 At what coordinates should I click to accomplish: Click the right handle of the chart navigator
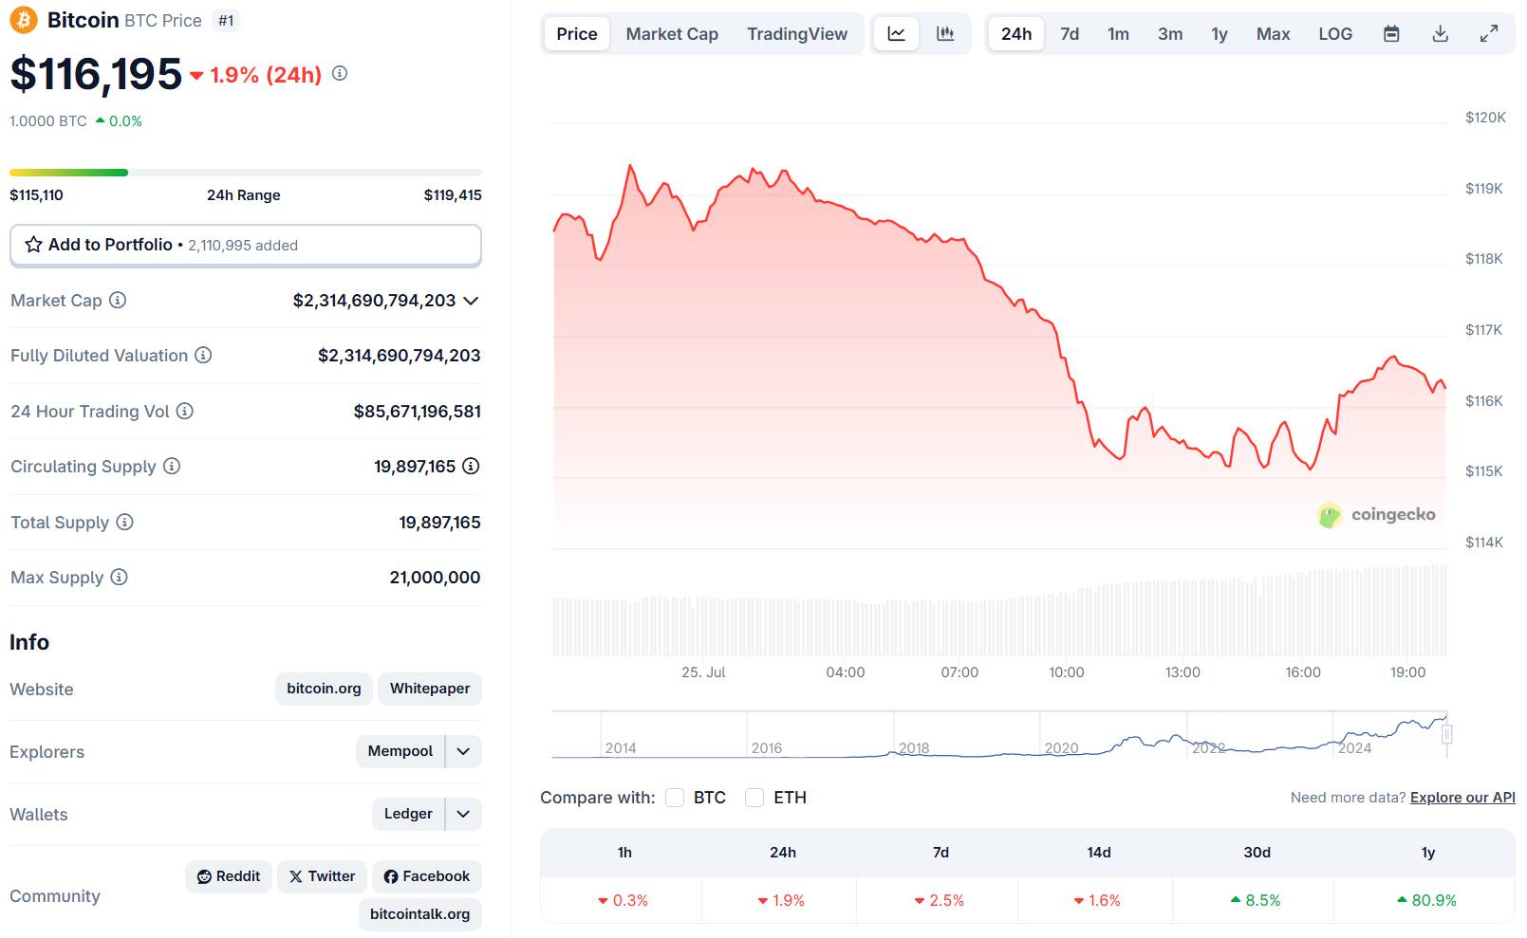coord(1447,734)
